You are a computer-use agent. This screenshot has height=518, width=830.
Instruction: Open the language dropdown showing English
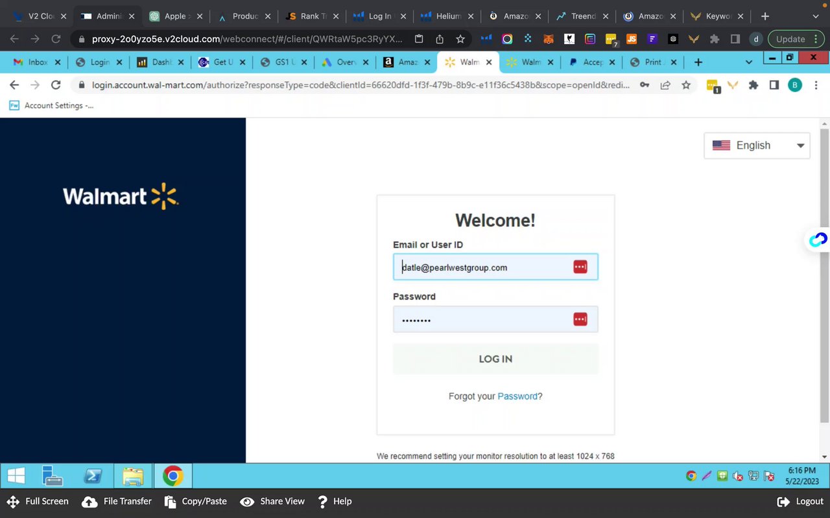point(757,146)
